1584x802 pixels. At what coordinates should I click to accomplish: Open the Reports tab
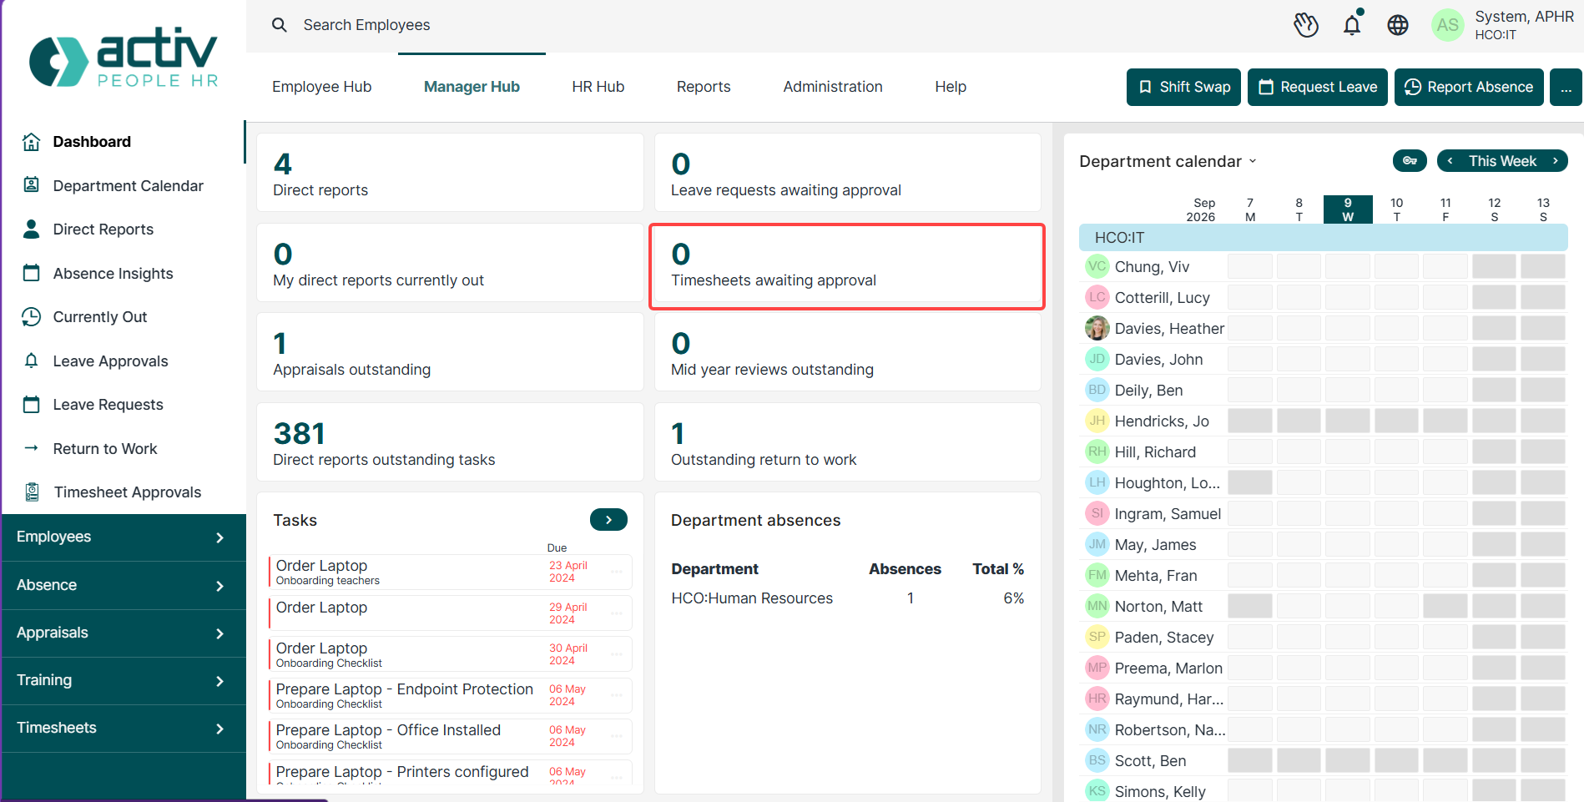[704, 87]
